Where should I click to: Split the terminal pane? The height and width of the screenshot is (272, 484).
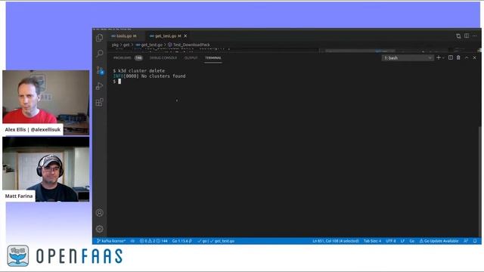click(x=451, y=57)
